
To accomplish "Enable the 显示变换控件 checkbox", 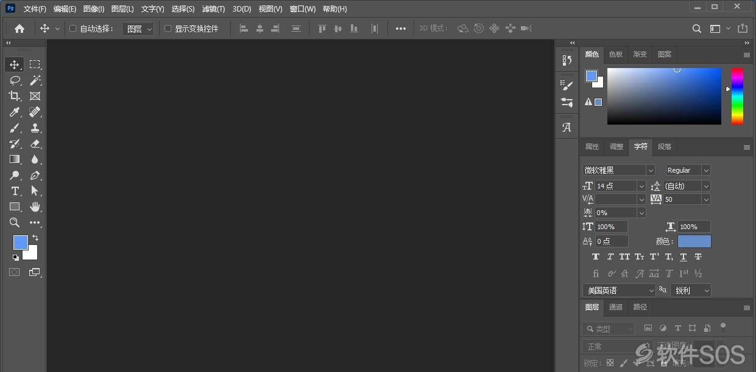I will pos(168,29).
